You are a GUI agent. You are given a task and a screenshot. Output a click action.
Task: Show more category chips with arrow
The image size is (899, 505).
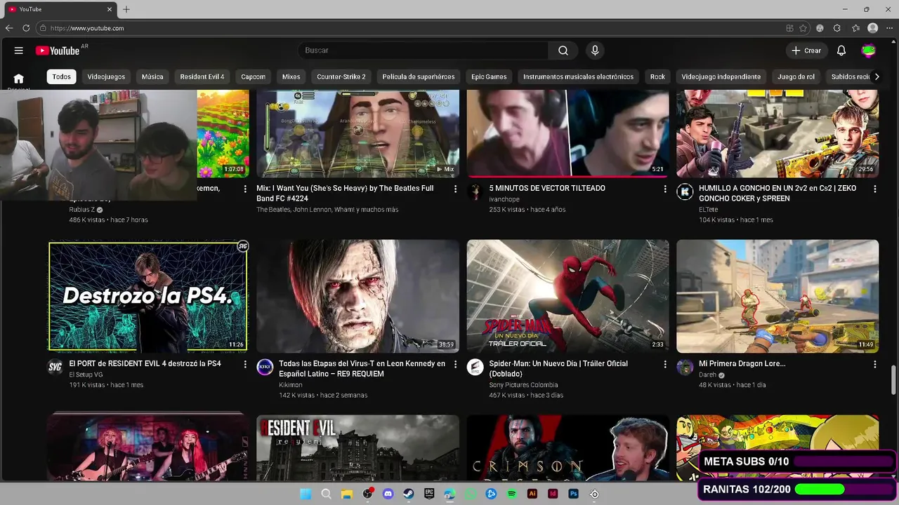(877, 76)
